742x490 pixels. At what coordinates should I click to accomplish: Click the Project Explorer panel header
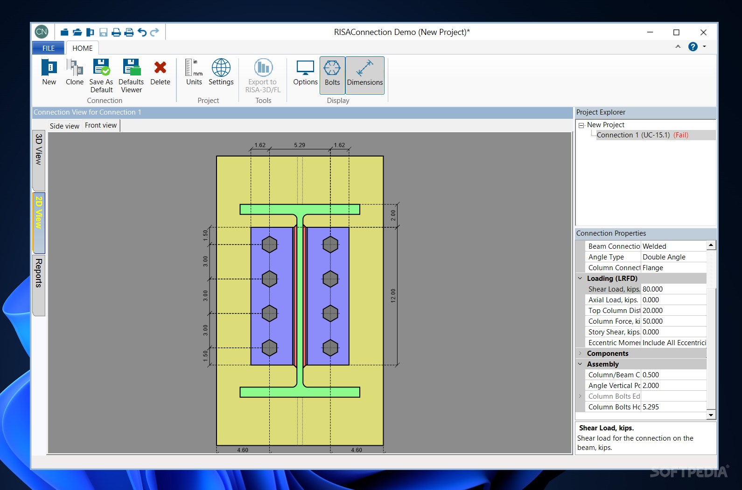click(645, 112)
